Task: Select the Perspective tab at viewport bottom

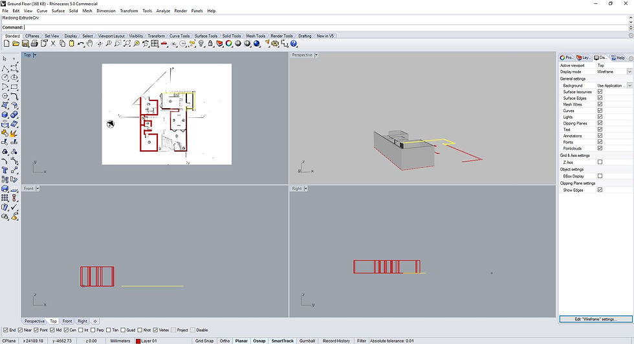Action: pos(34,321)
